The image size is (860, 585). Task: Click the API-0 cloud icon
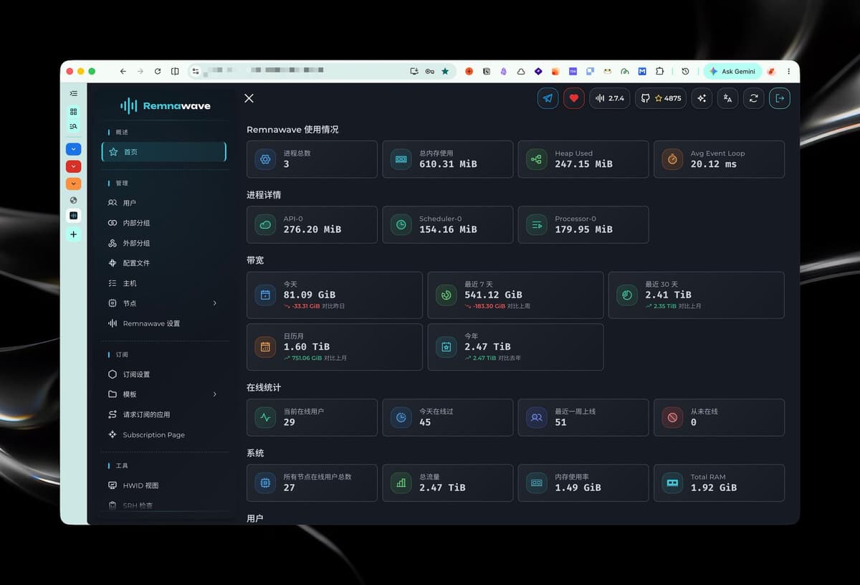[x=265, y=225]
